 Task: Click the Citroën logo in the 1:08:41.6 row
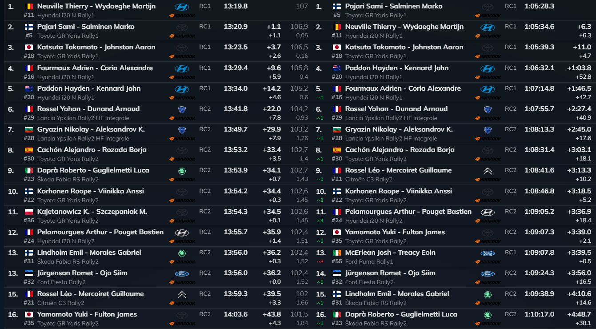coord(487,171)
